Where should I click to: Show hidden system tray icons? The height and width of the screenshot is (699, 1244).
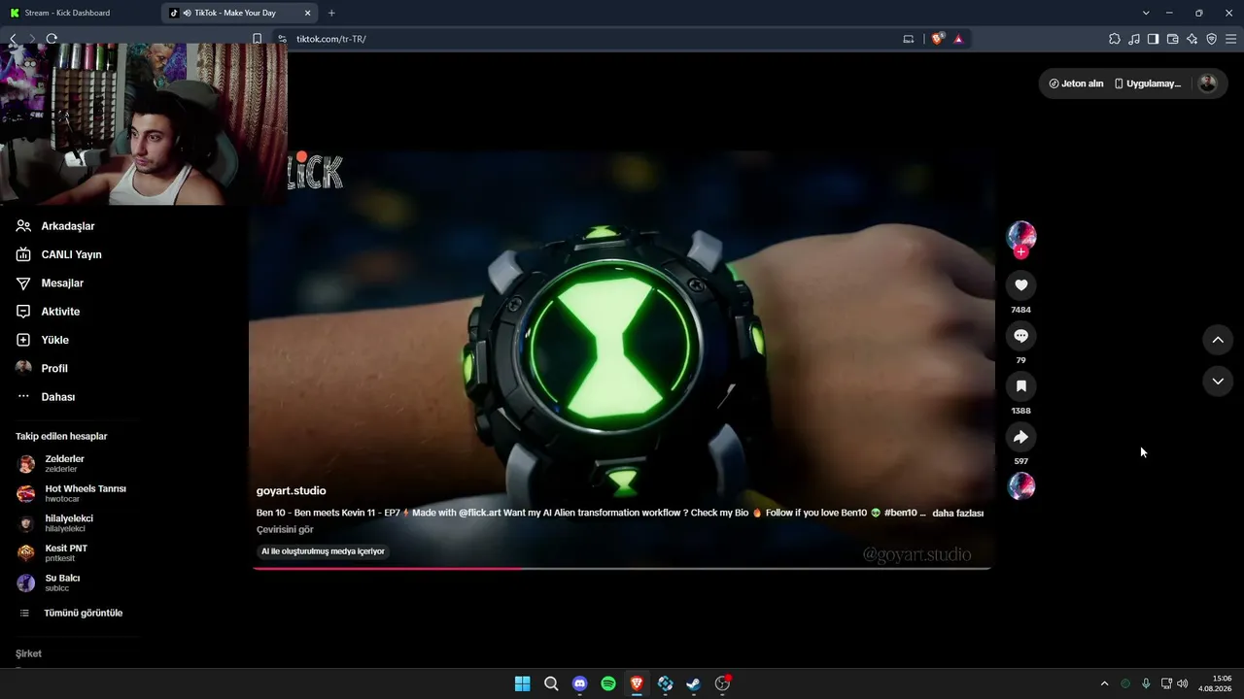click(1104, 683)
